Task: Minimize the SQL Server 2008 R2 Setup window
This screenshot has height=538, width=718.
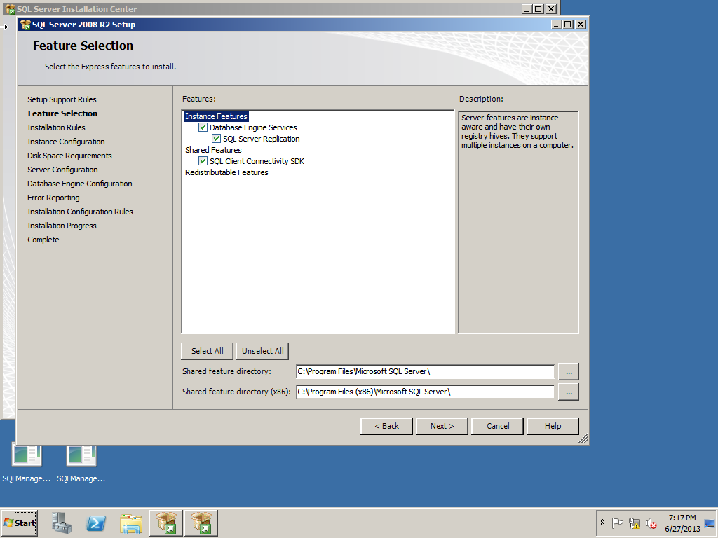Action: (556, 25)
